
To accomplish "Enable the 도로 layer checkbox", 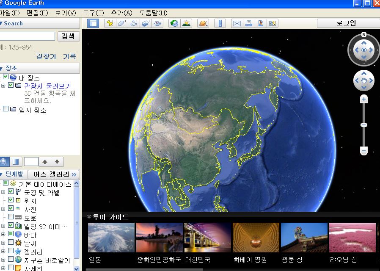I will click(11, 216).
